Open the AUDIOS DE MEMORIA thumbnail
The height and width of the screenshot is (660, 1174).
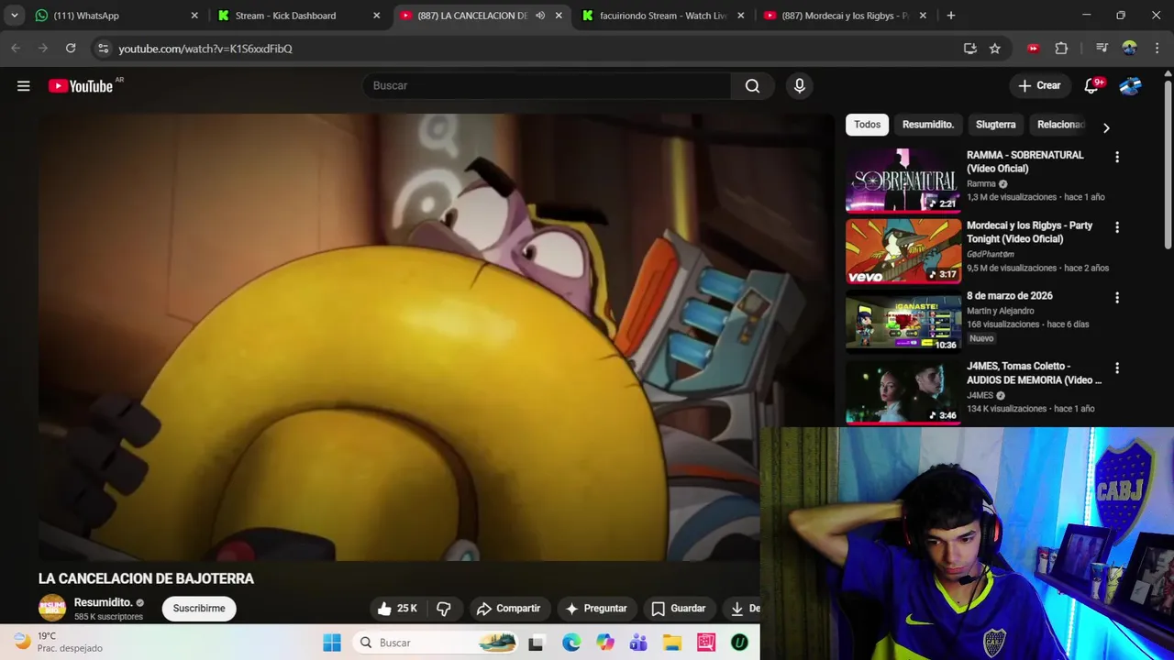903,391
